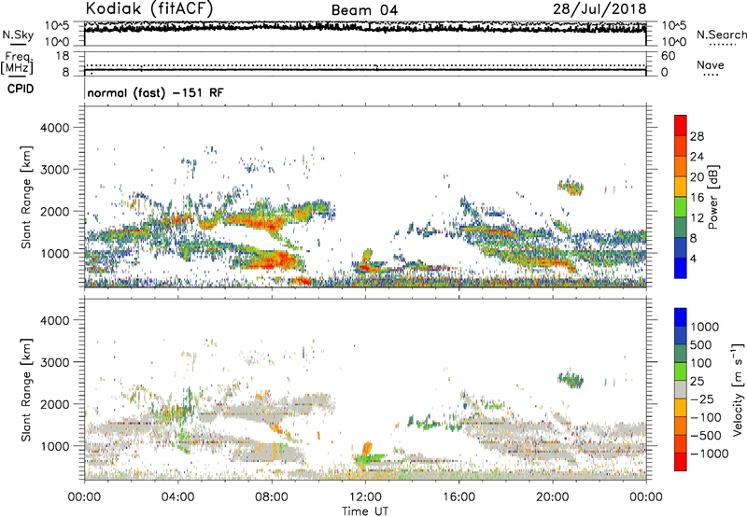
Task: Click the 'Beam 04' heading
Action: click(364, 10)
